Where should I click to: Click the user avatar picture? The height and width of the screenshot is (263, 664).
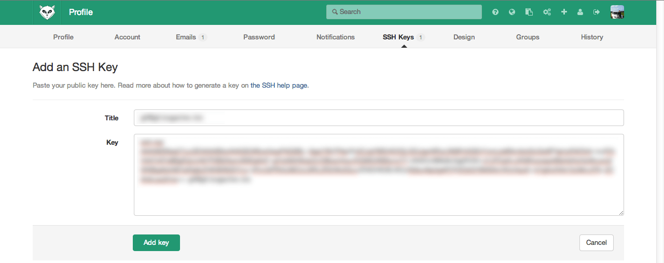[x=617, y=12]
